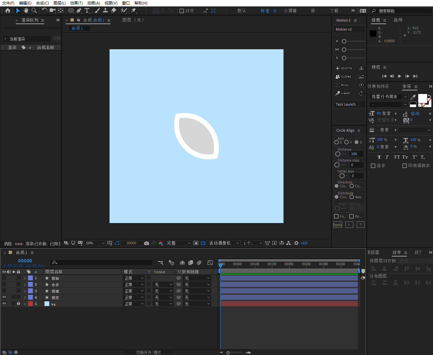The height and width of the screenshot is (355, 433).
Task: Select the Type tool
Action: click(x=87, y=11)
